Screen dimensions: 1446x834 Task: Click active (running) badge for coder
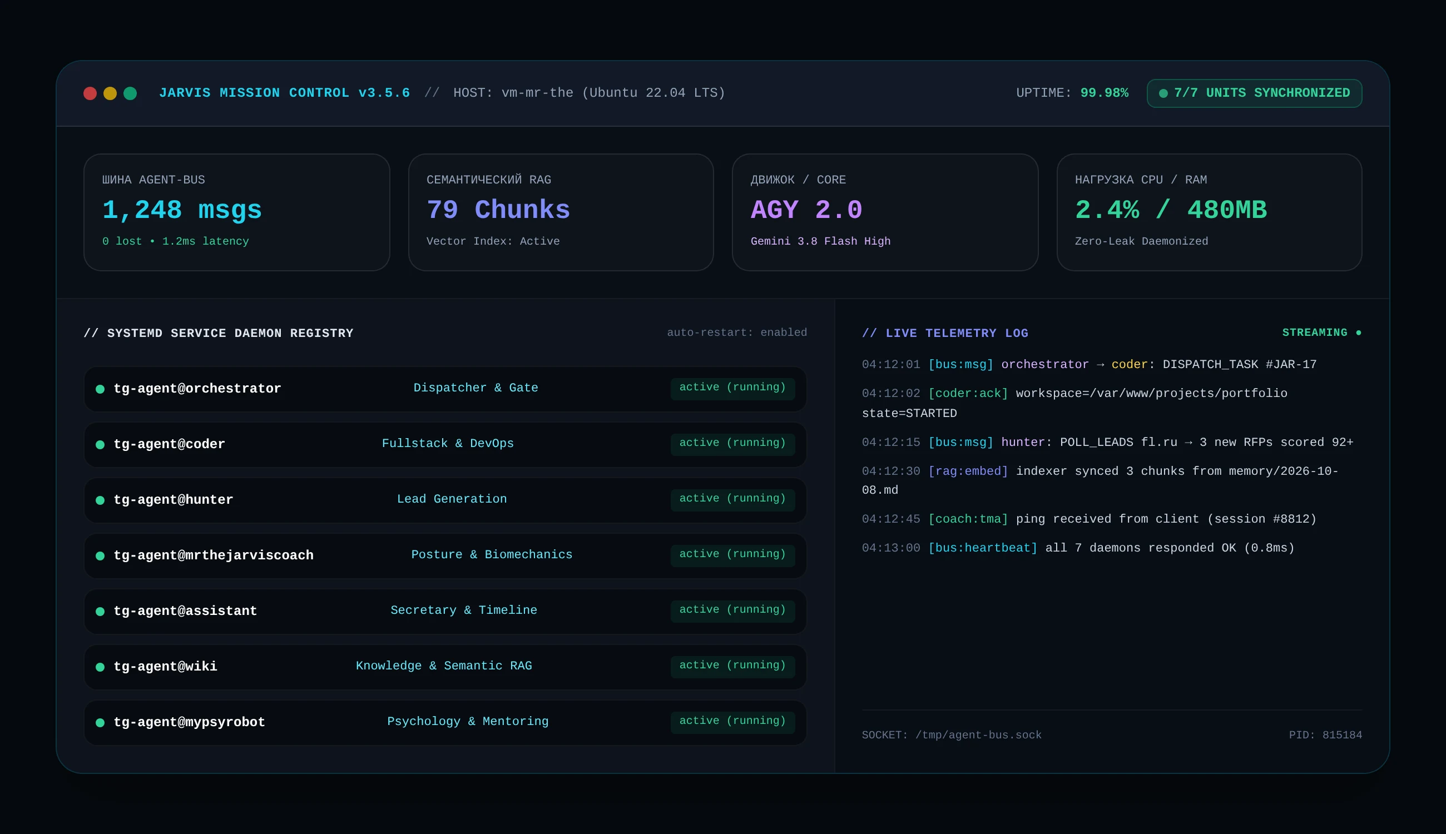733,444
